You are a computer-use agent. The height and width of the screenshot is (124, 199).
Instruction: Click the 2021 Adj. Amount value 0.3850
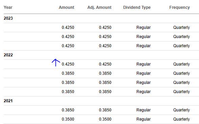tap(105, 110)
